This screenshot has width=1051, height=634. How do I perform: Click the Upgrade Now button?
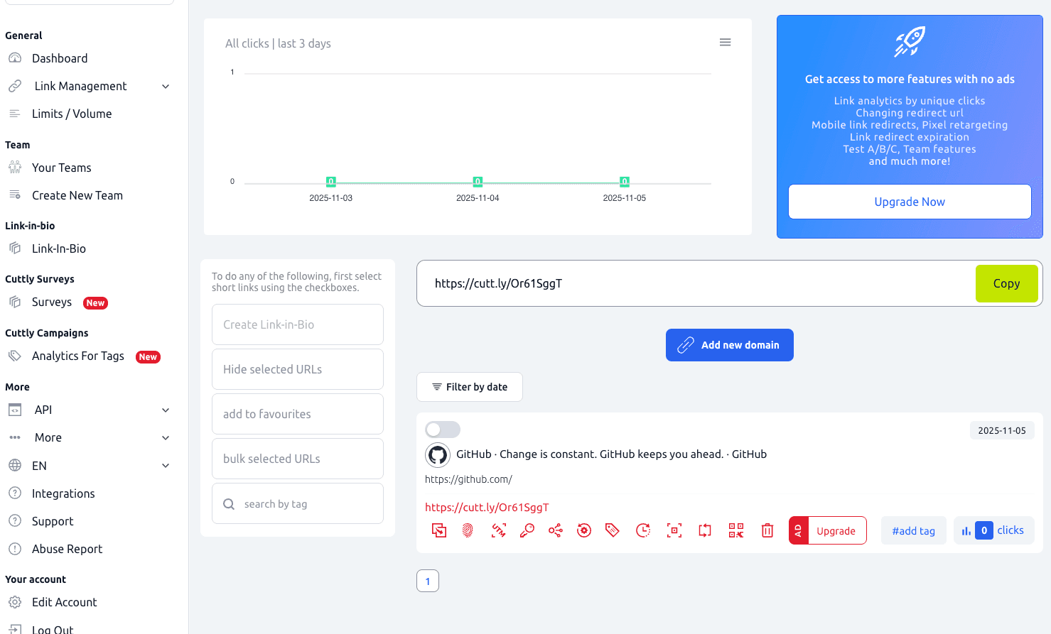click(910, 202)
